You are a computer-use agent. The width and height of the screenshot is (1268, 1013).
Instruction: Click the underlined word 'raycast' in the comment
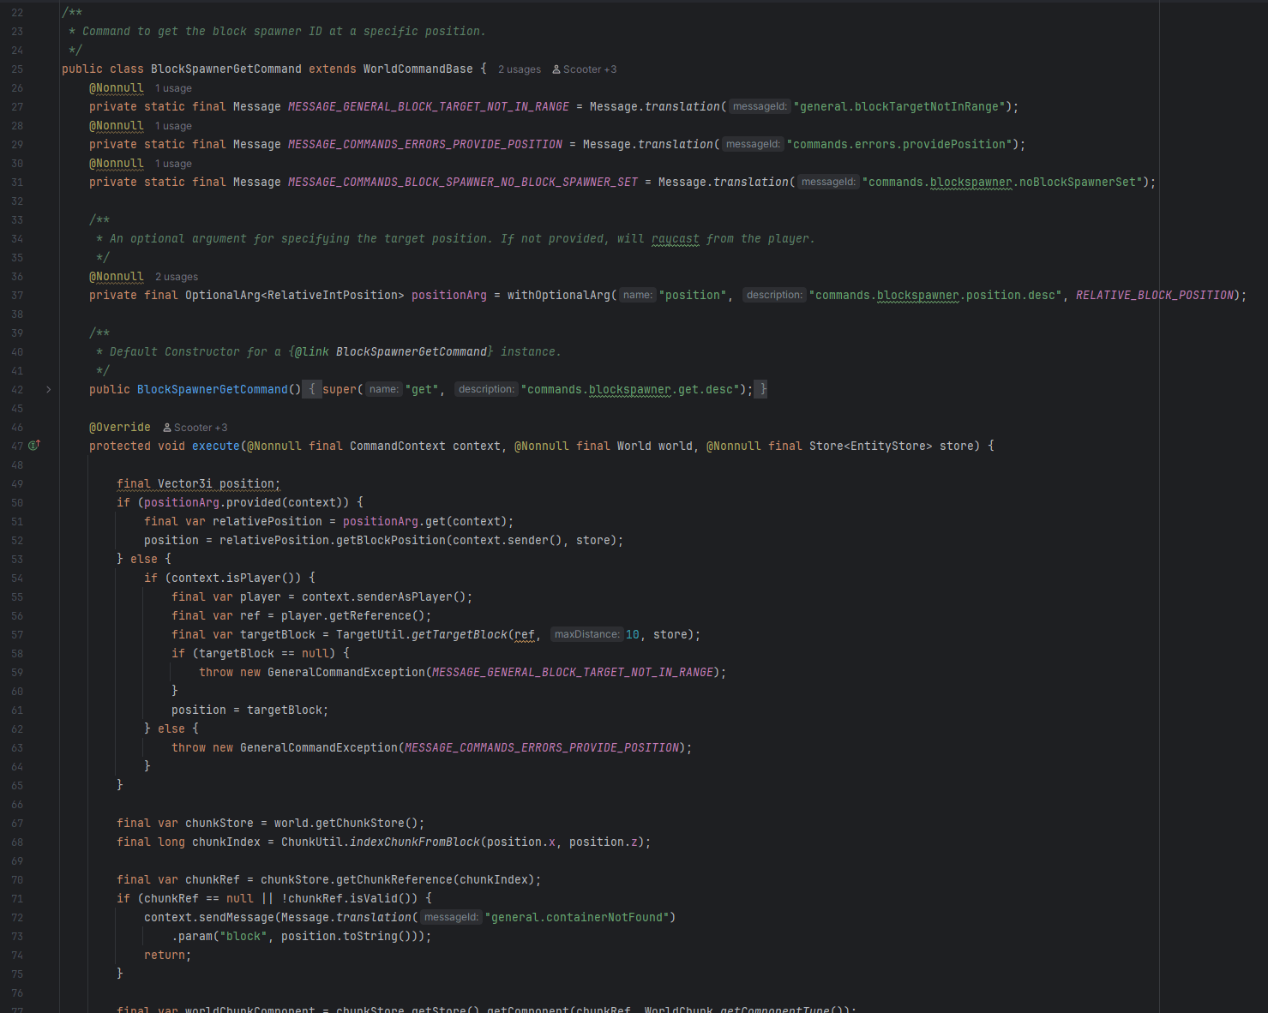(x=676, y=238)
